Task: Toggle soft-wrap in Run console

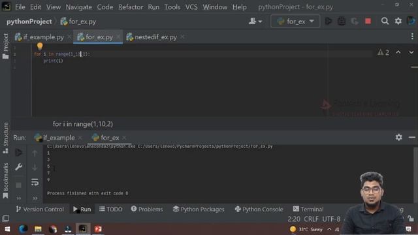Action: [x=35, y=182]
